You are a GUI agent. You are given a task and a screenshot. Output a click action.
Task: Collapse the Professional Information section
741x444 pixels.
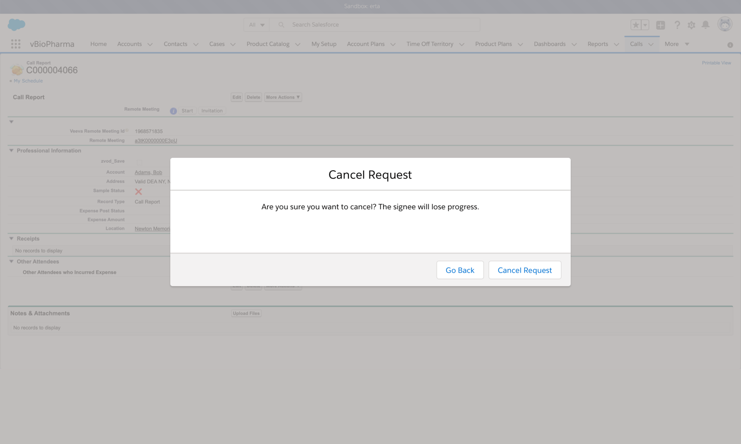click(11, 150)
